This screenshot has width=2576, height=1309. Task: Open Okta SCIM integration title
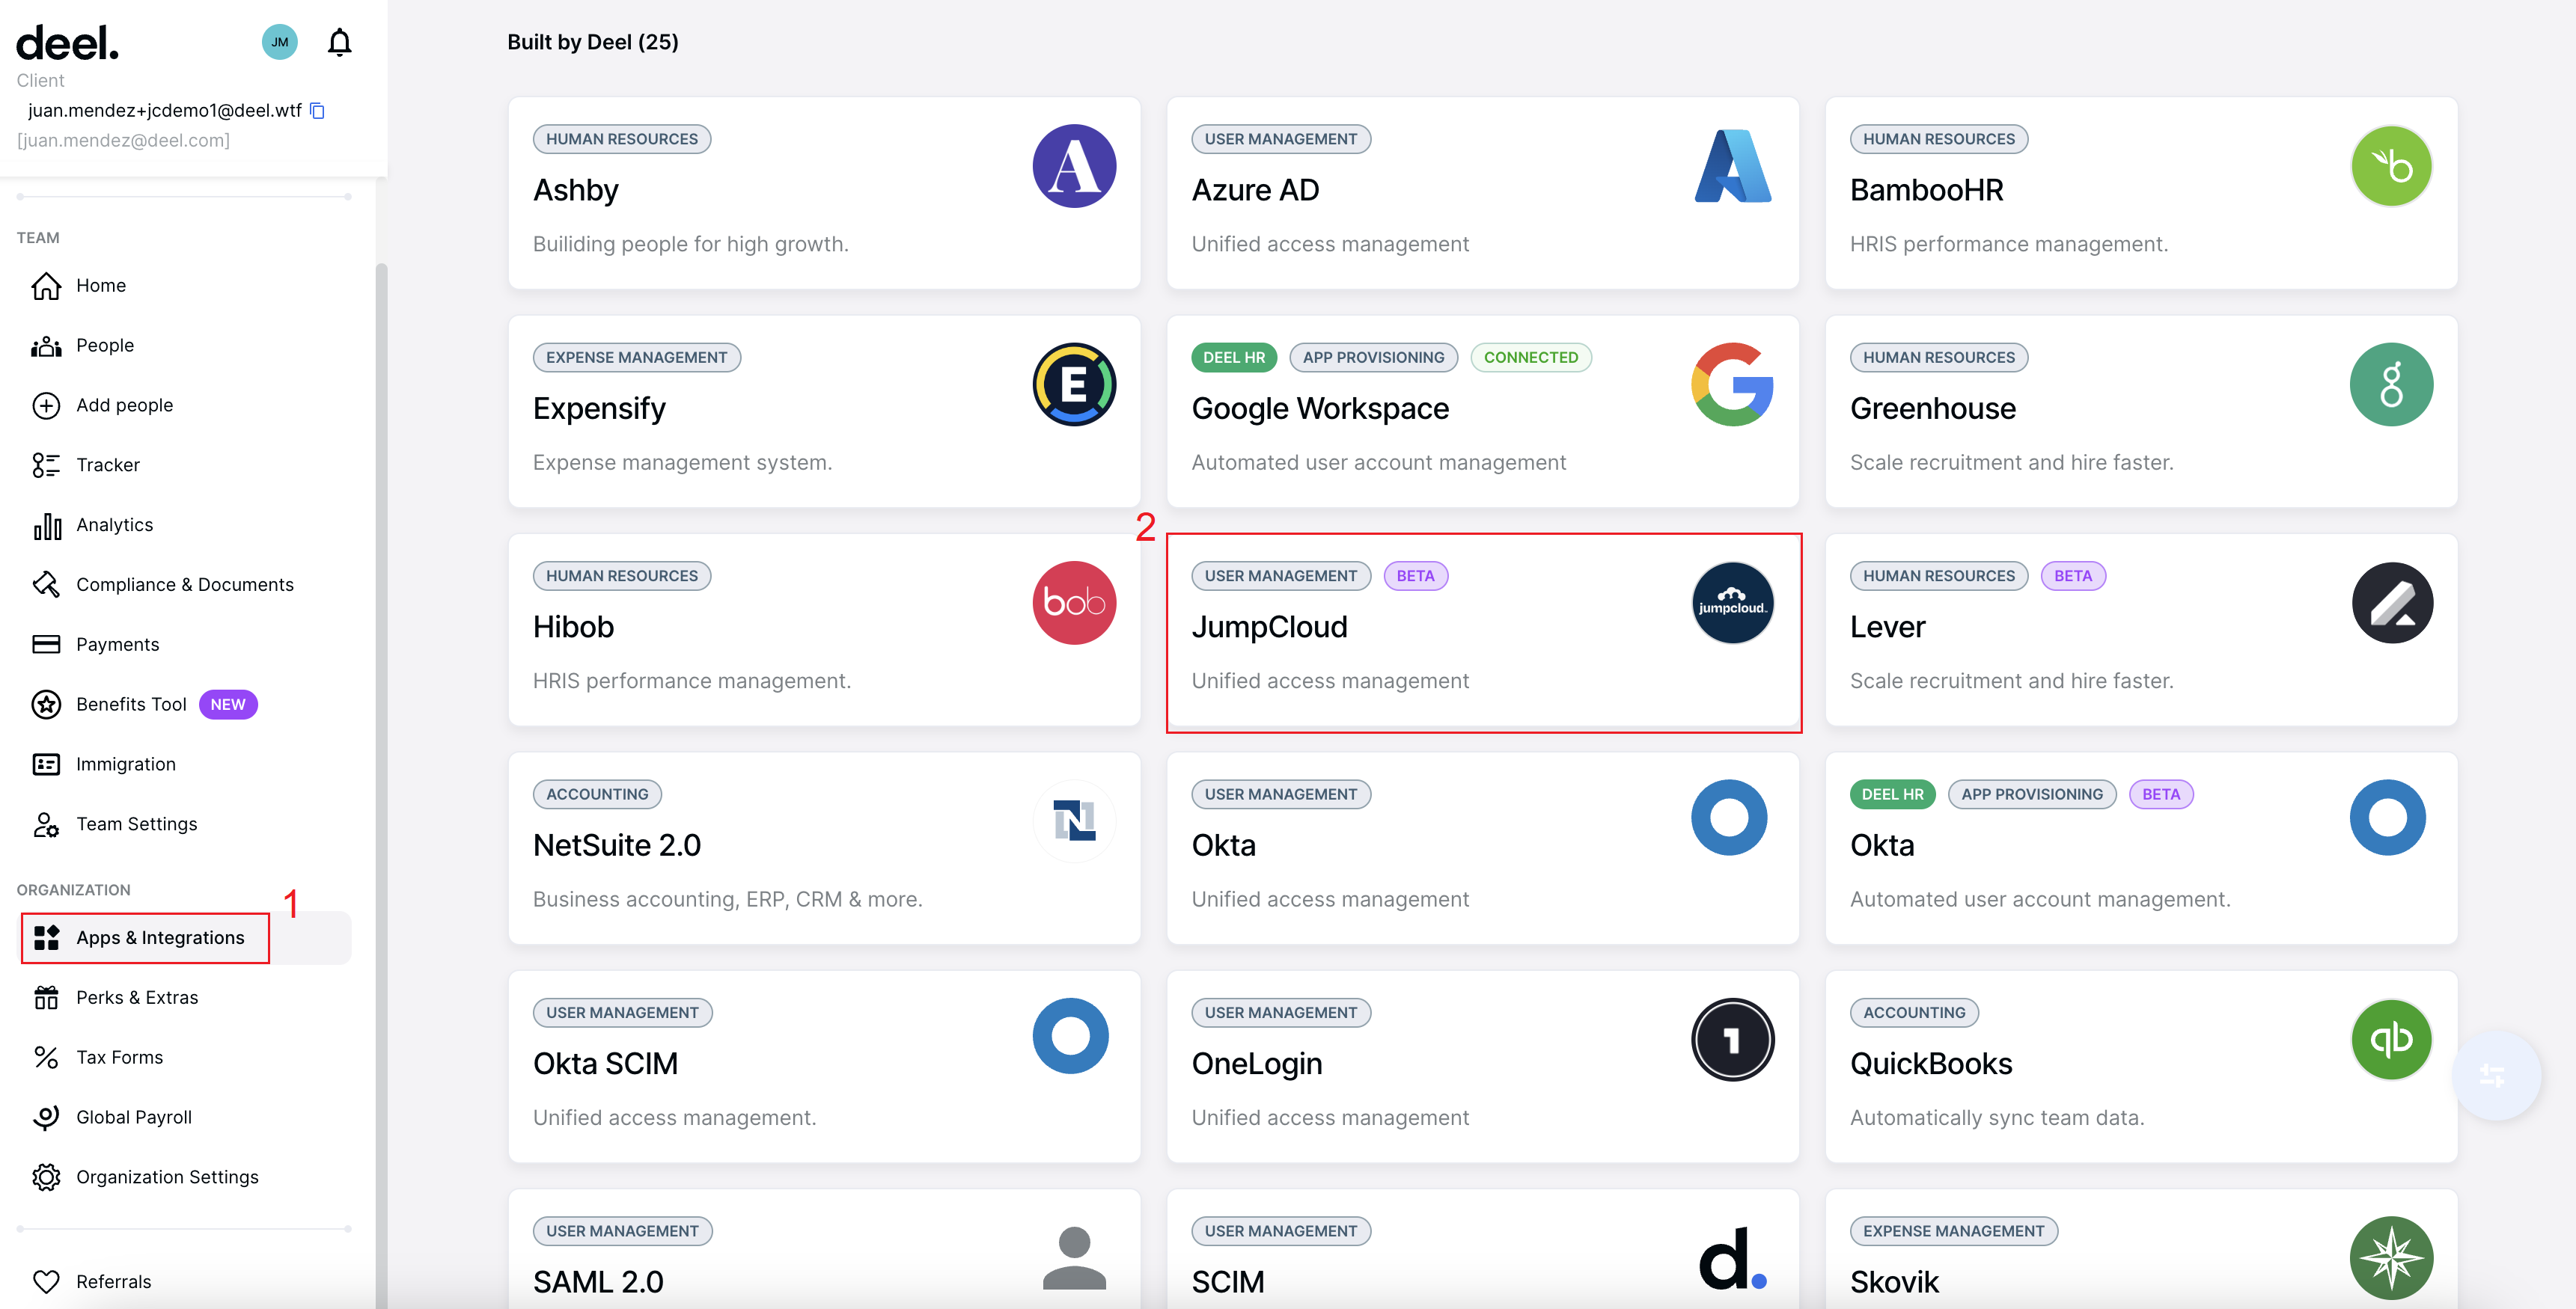pyautogui.click(x=605, y=1064)
